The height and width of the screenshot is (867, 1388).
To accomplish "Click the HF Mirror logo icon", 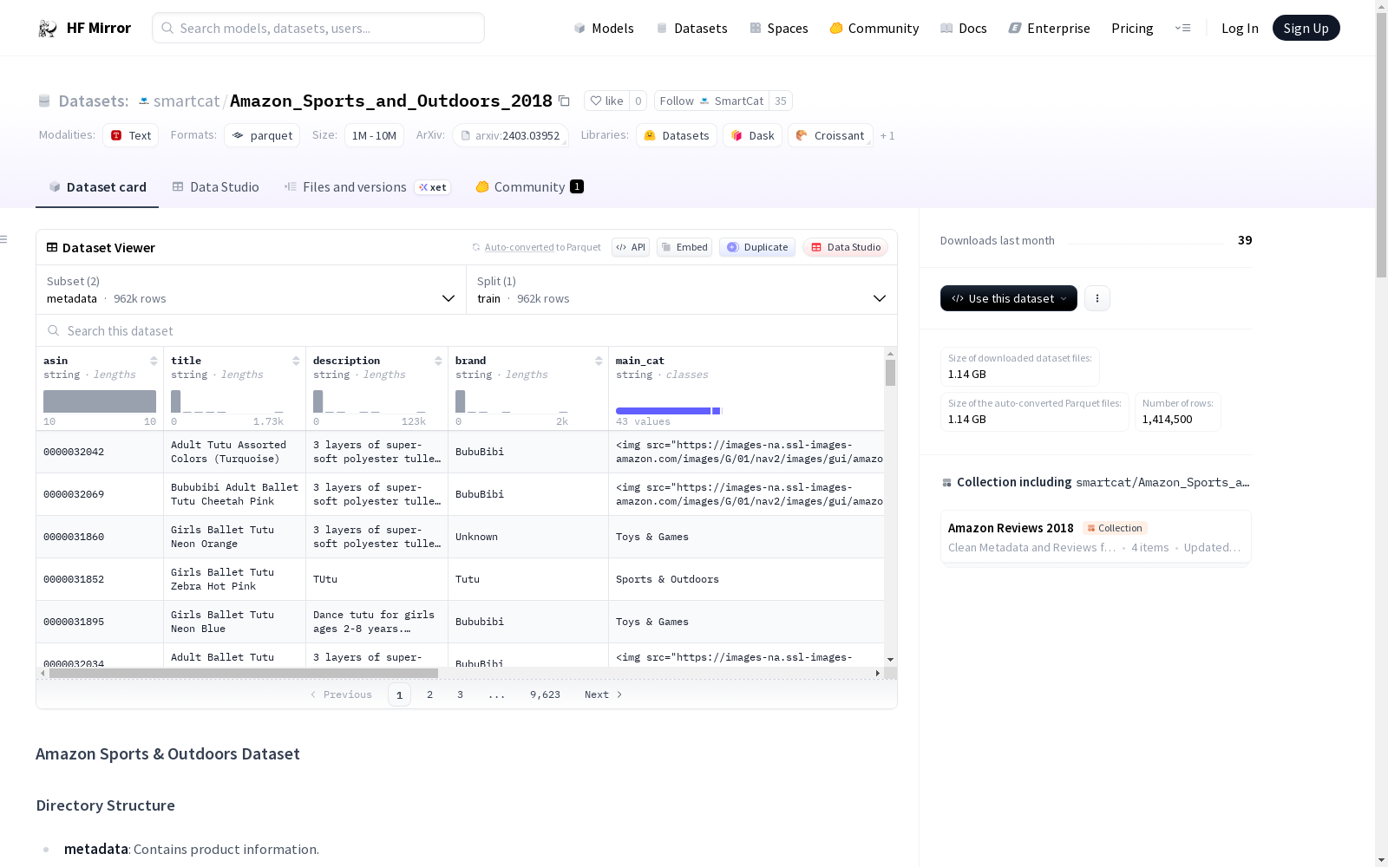I will [48, 29].
